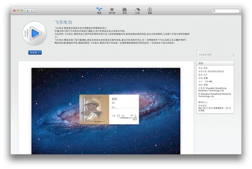The height and width of the screenshot is (169, 252).
Task: Click the size value 0.6 MB
Action: coord(208,81)
